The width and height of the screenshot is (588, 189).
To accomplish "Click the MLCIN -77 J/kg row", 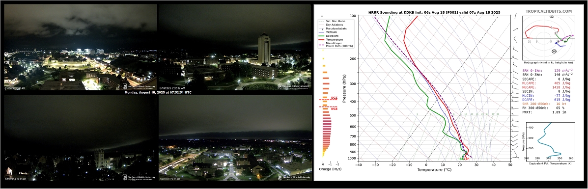I will (547, 96).
